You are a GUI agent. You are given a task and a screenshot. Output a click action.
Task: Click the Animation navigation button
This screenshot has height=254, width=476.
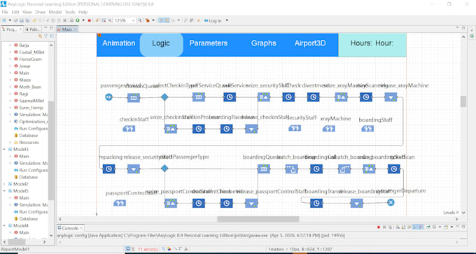119,43
